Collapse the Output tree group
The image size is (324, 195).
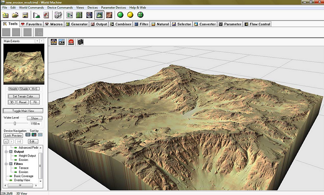point(6,152)
